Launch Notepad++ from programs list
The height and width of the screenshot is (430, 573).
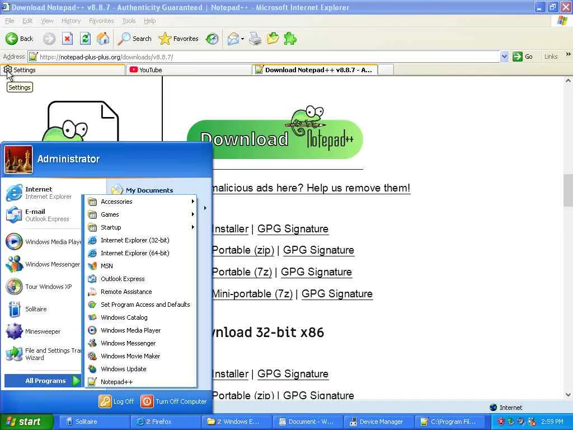pos(141,382)
